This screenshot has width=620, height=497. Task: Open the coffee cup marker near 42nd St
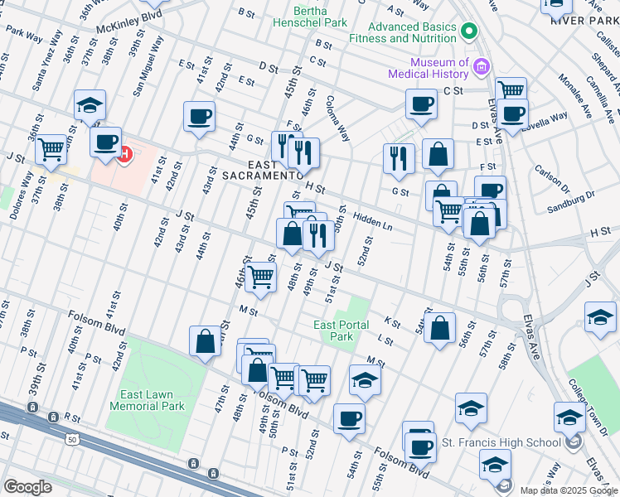point(199,117)
